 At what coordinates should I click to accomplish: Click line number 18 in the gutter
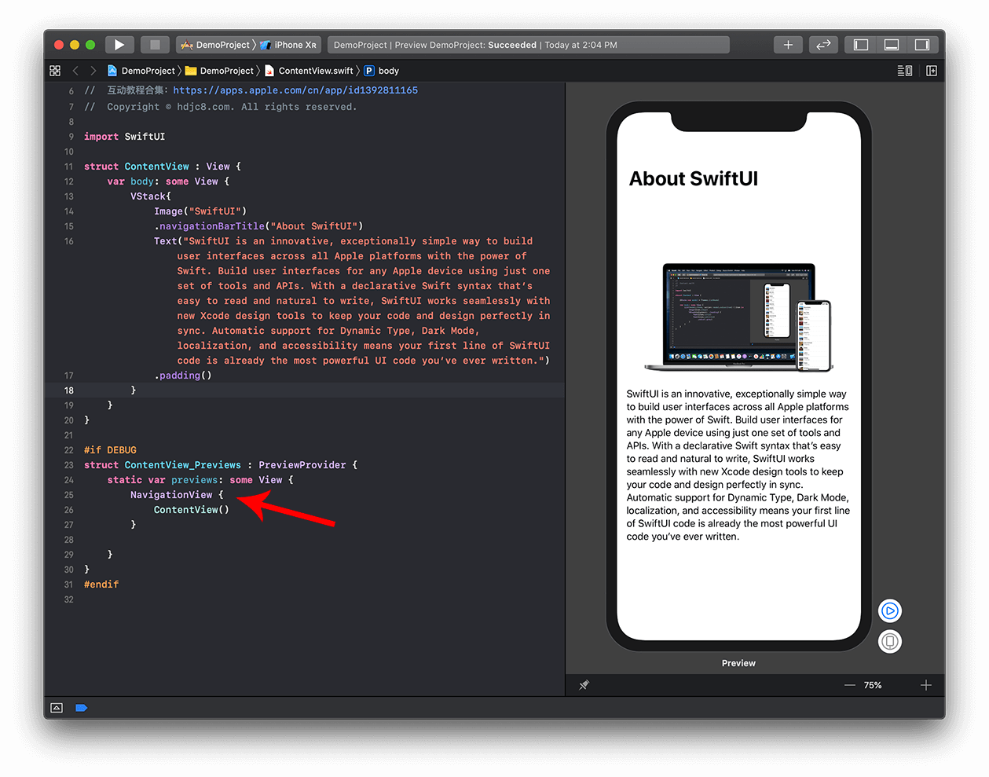pos(69,390)
